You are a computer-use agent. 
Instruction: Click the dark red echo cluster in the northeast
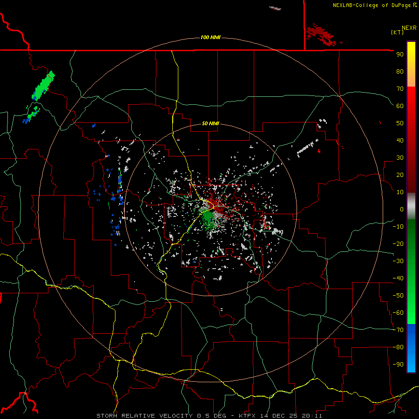[321, 35]
